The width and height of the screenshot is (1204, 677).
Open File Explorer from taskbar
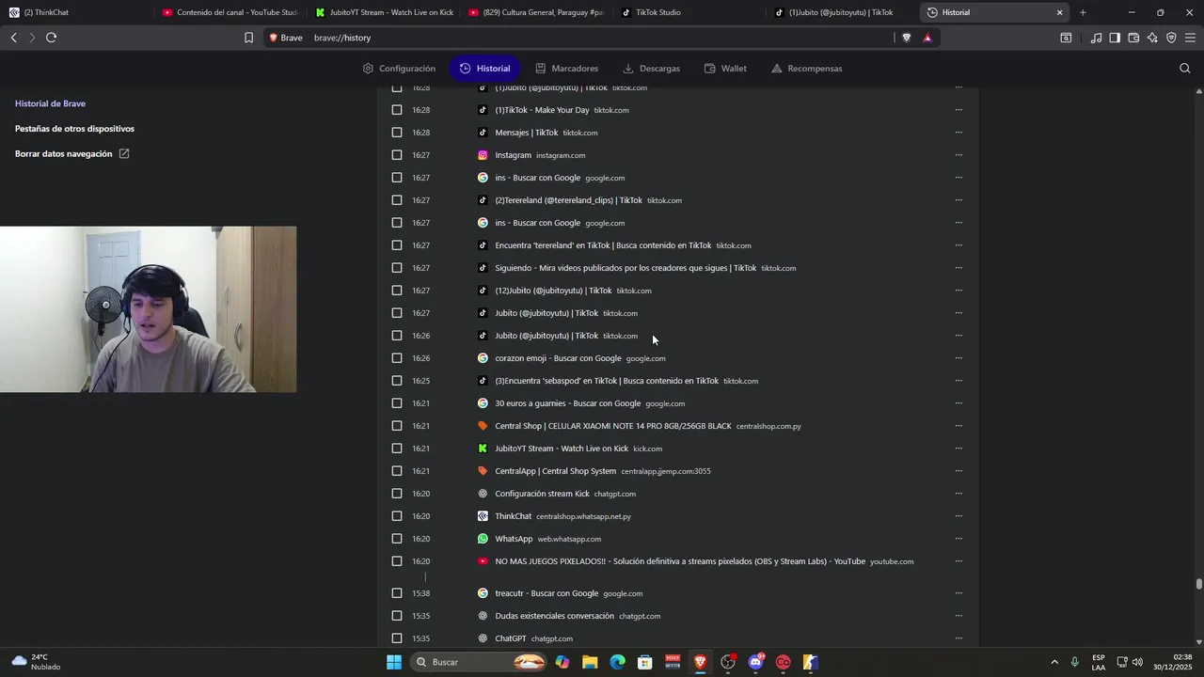[590, 662]
